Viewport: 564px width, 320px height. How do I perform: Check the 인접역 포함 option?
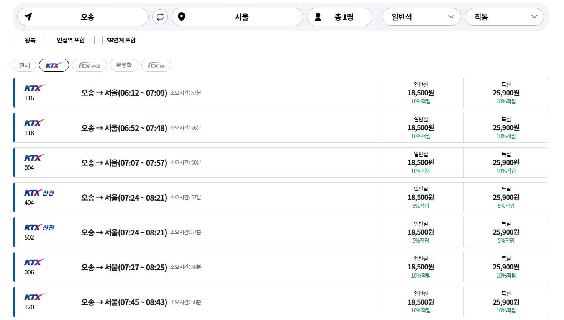(49, 40)
